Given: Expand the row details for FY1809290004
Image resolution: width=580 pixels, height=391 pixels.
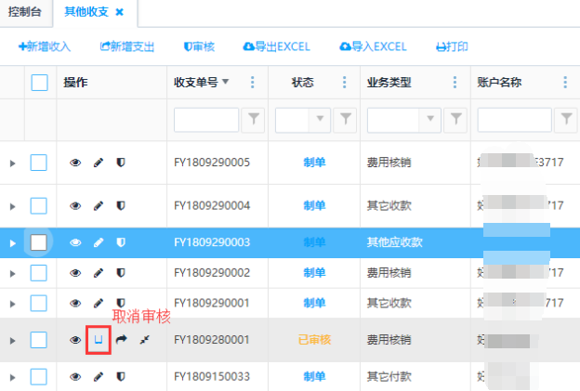Looking at the screenshot, I should point(12,204).
